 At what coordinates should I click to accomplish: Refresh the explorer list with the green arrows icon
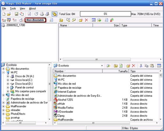(x=121, y=66)
